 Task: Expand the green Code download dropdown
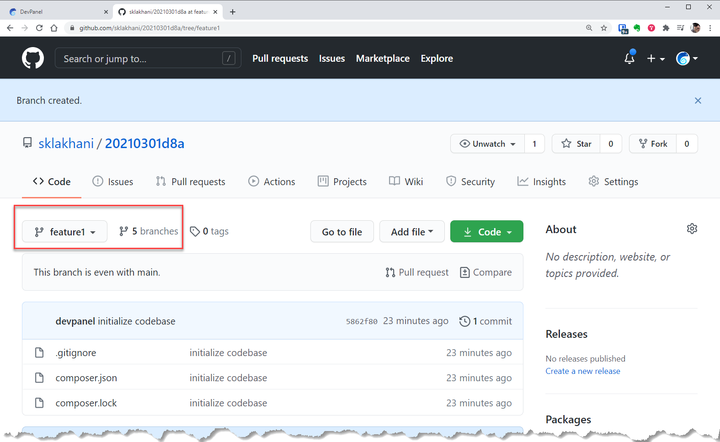coord(486,232)
